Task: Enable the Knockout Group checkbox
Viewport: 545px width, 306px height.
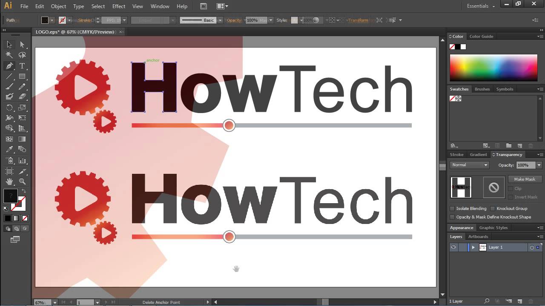Action: coord(493,209)
